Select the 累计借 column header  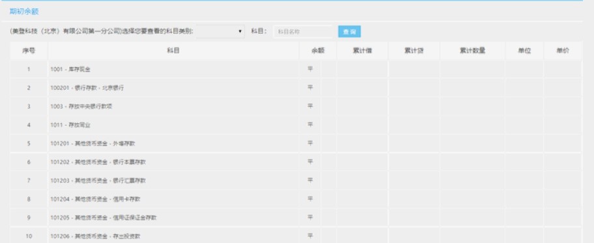point(362,51)
